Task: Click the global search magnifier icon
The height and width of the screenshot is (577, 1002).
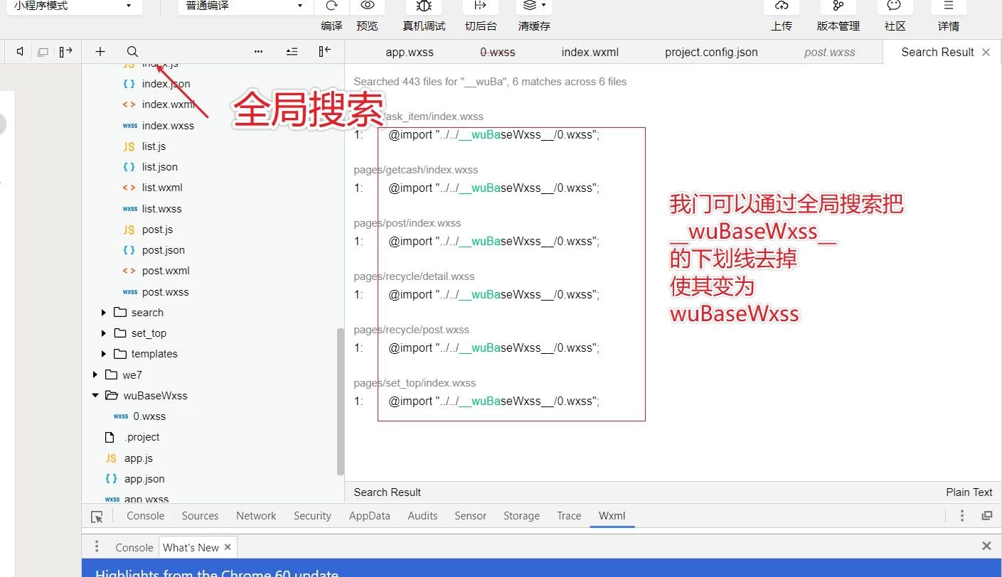Action: coord(132,52)
